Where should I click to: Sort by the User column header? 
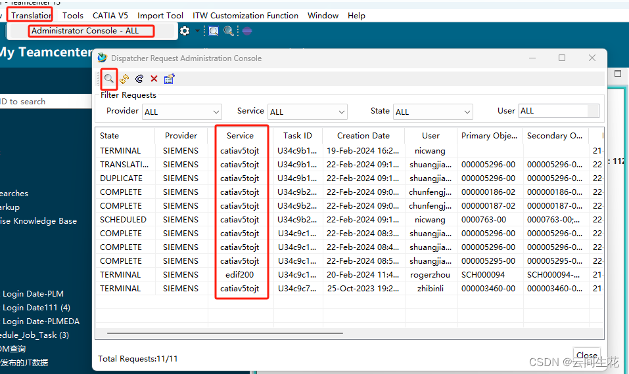(431, 135)
